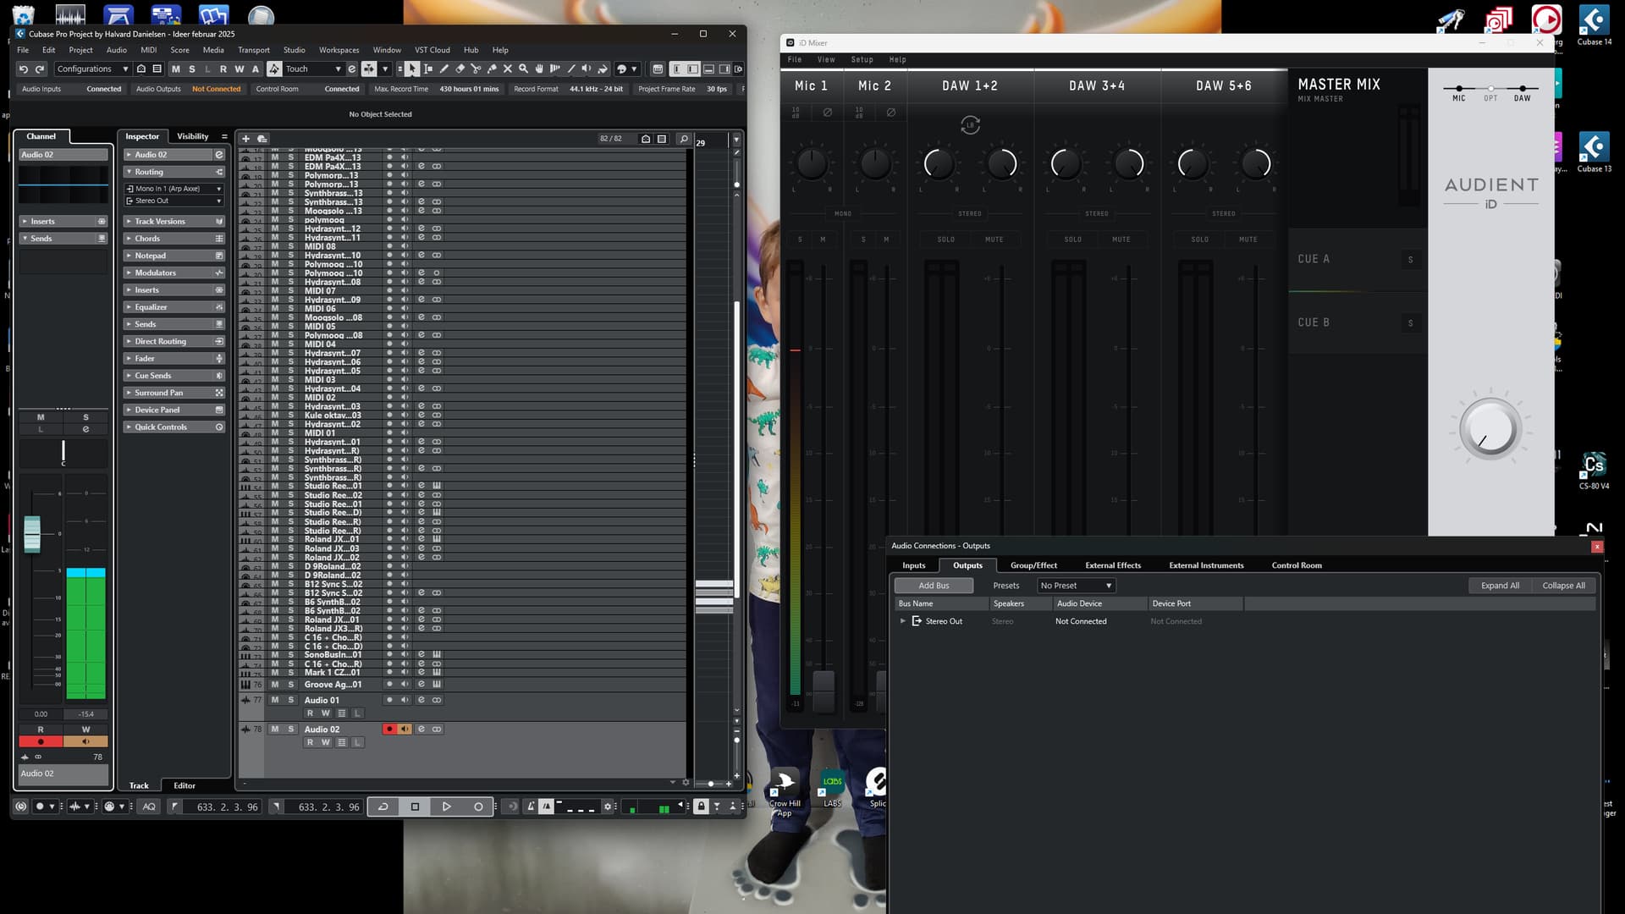Open the Configurations dropdown
This screenshot has width=1625, height=914.
point(92,69)
